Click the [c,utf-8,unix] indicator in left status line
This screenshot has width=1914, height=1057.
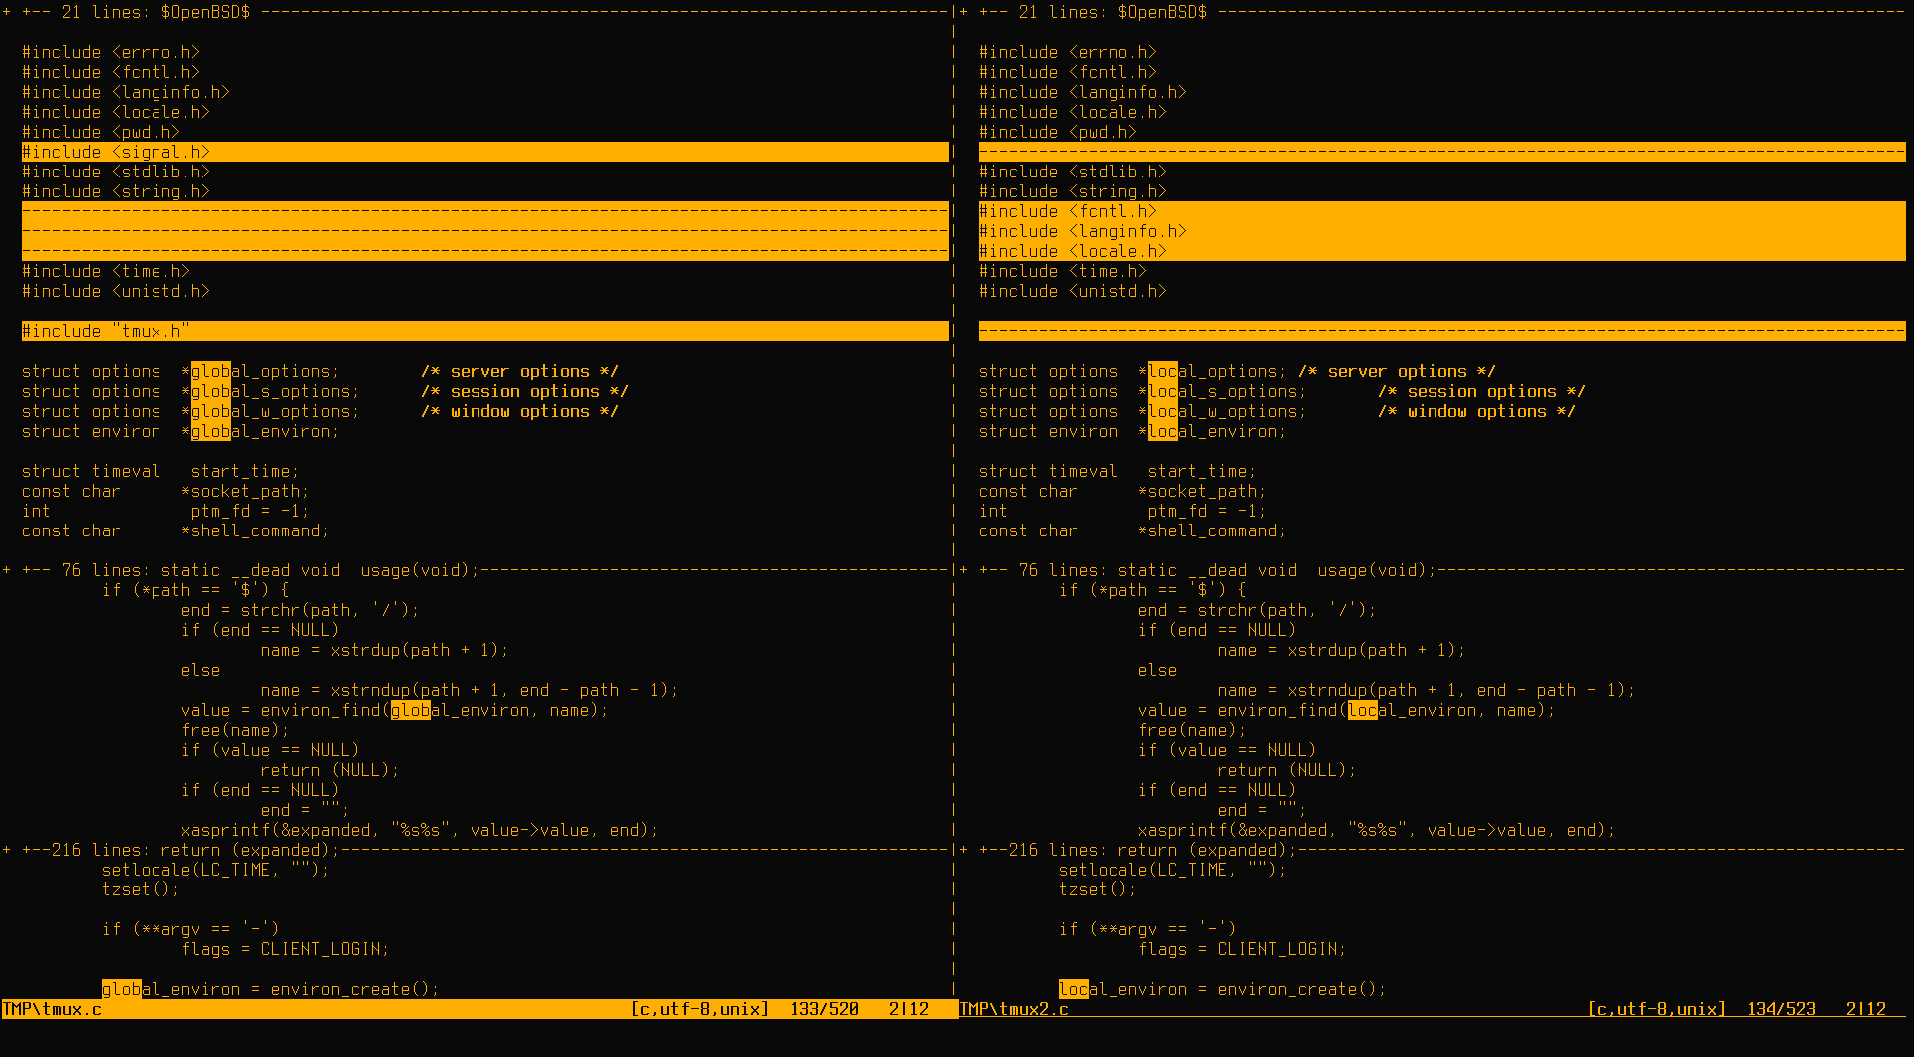click(700, 1009)
